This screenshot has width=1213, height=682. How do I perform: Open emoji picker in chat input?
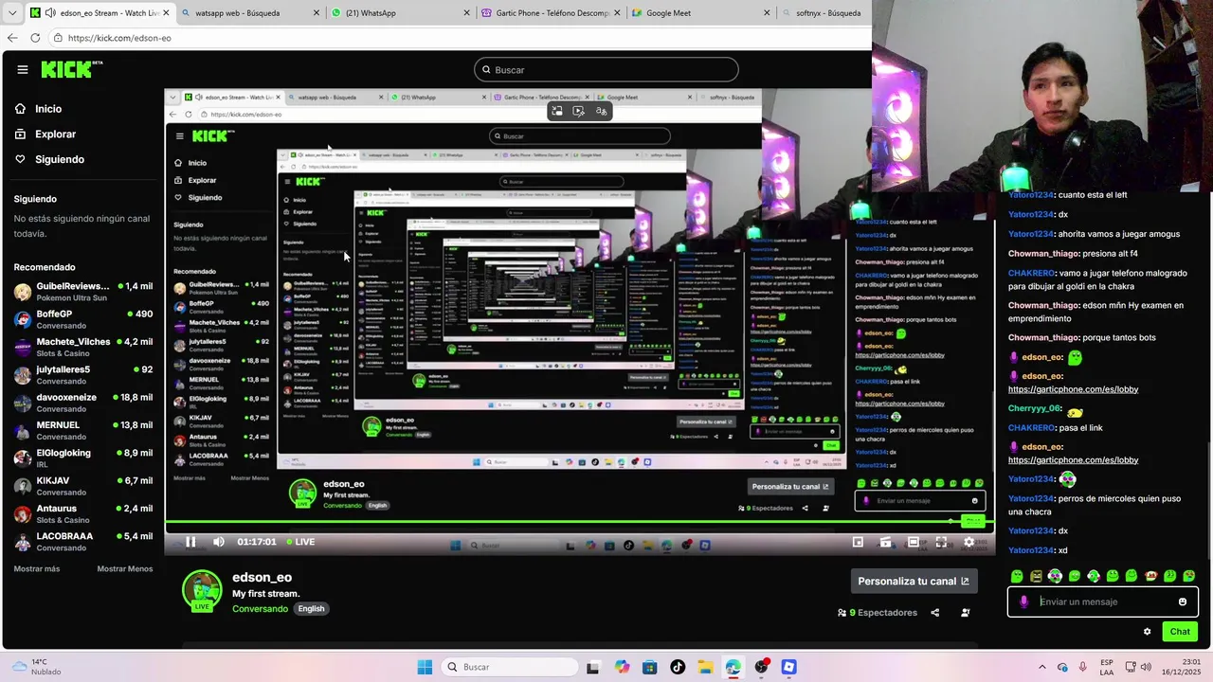coord(1182,601)
